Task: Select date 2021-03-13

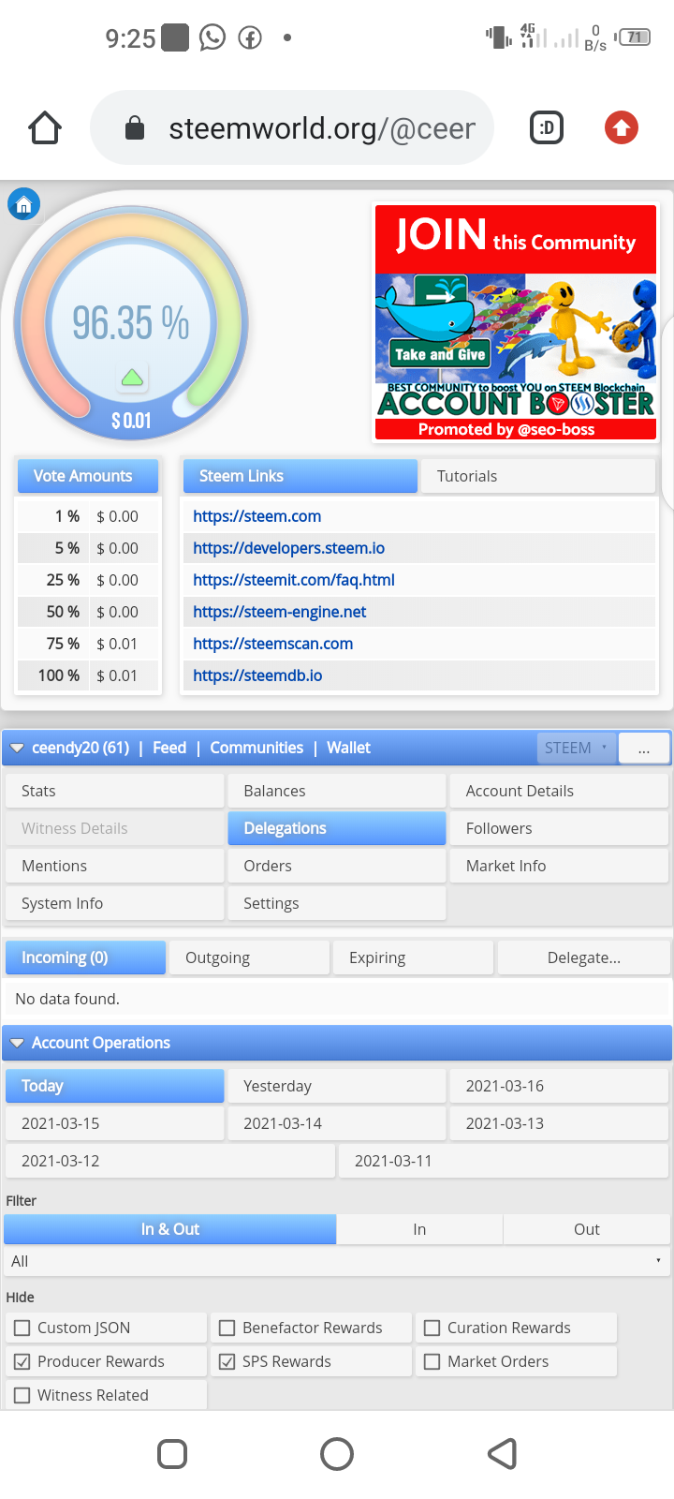Action: [x=559, y=1123]
